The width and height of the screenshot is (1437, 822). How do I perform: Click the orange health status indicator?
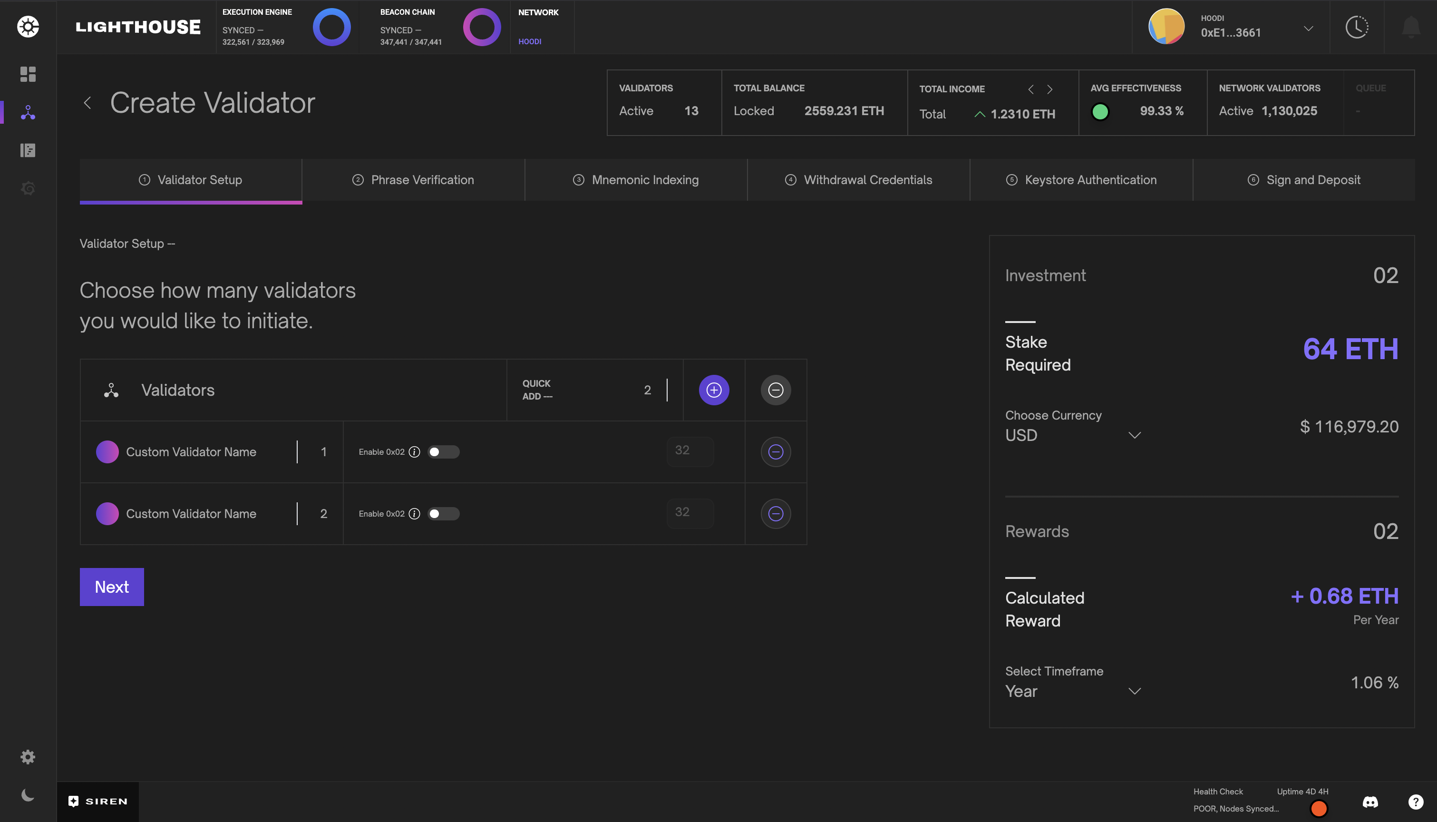coord(1319,809)
